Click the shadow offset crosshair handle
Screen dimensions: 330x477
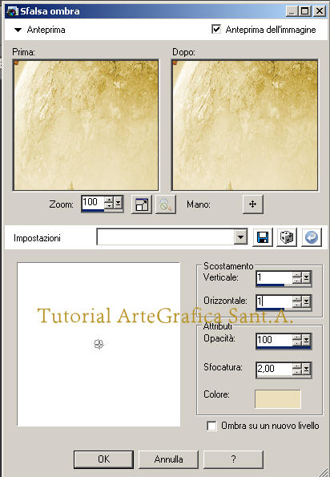coord(99,345)
